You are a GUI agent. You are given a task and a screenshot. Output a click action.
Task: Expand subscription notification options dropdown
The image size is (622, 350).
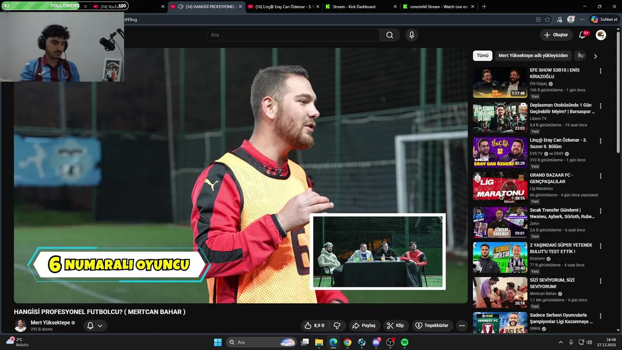[100, 326]
